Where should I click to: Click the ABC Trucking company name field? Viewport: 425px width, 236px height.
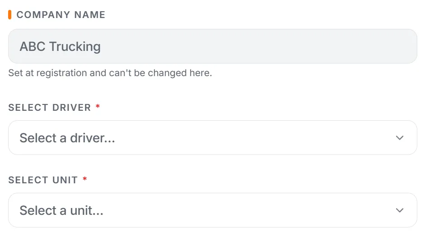212,46
